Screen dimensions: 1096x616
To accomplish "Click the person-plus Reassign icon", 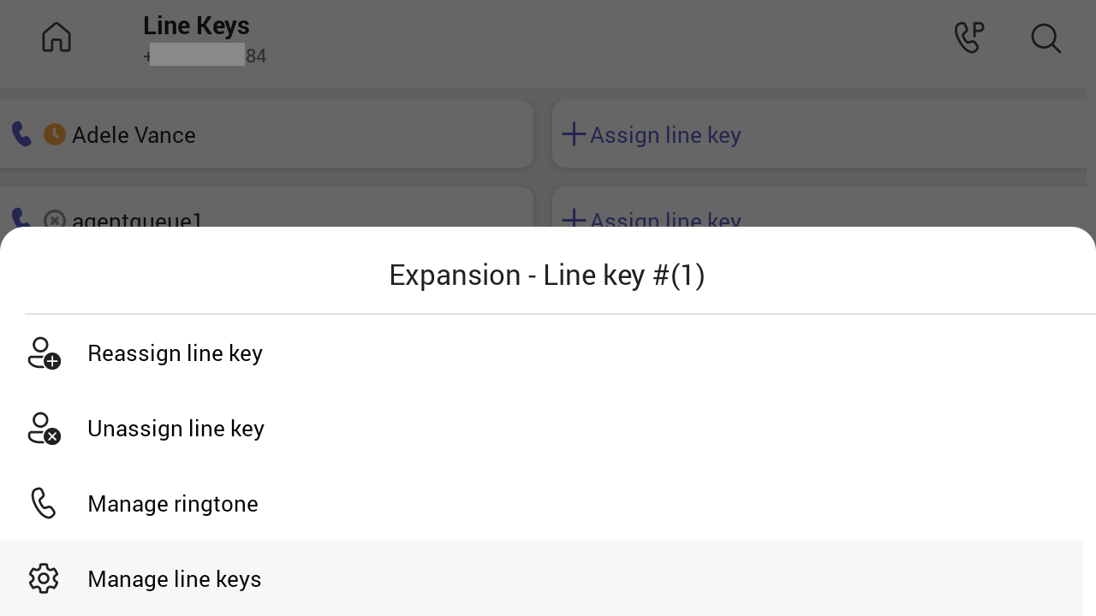I will tap(44, 352).
